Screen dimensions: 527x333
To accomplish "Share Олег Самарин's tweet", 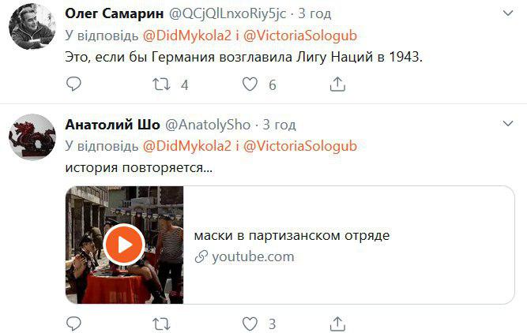I will click(337, 84).
